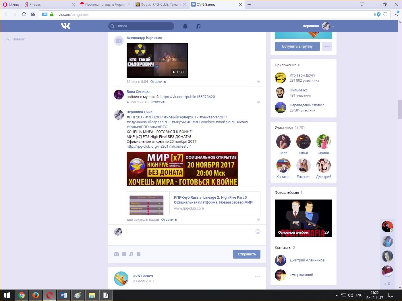Image resolution: width=402 pixels, height=301 pixels.
Task: Open the ФильМикс app
Action: coord(299,90)
